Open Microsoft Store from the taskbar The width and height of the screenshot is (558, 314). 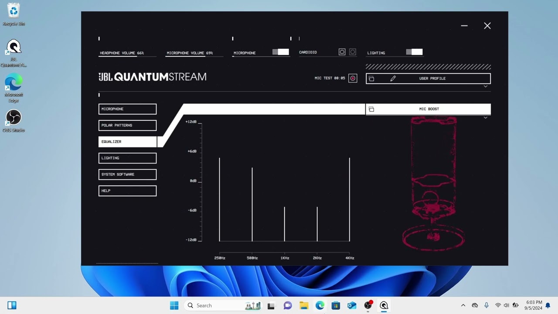click(x=336, y=305)
